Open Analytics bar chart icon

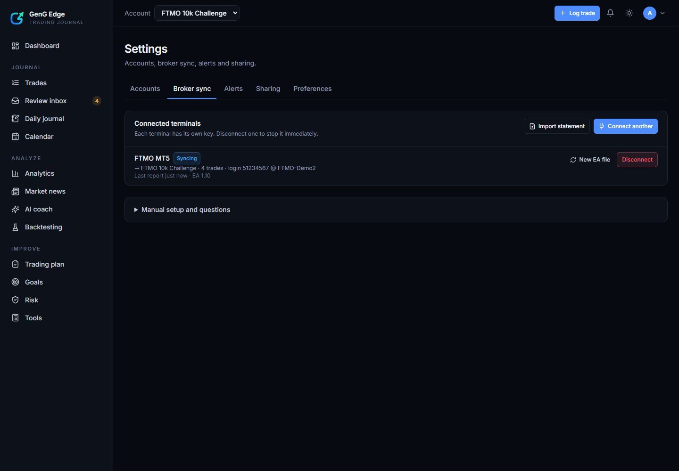click(x=15, y=173)
